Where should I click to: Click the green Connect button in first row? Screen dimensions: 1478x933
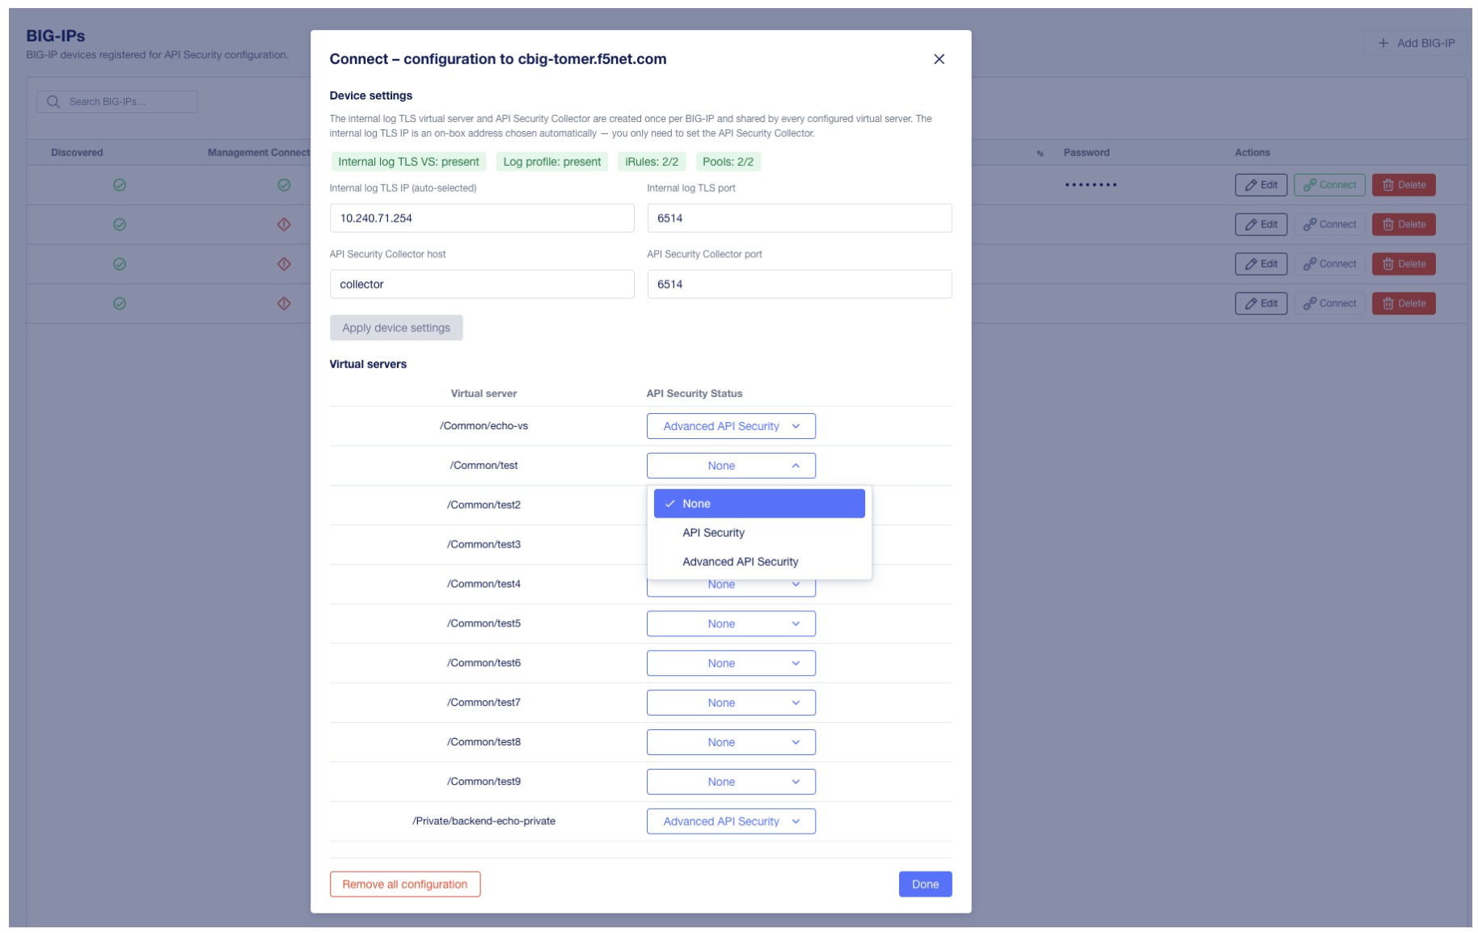(1329, 185)
